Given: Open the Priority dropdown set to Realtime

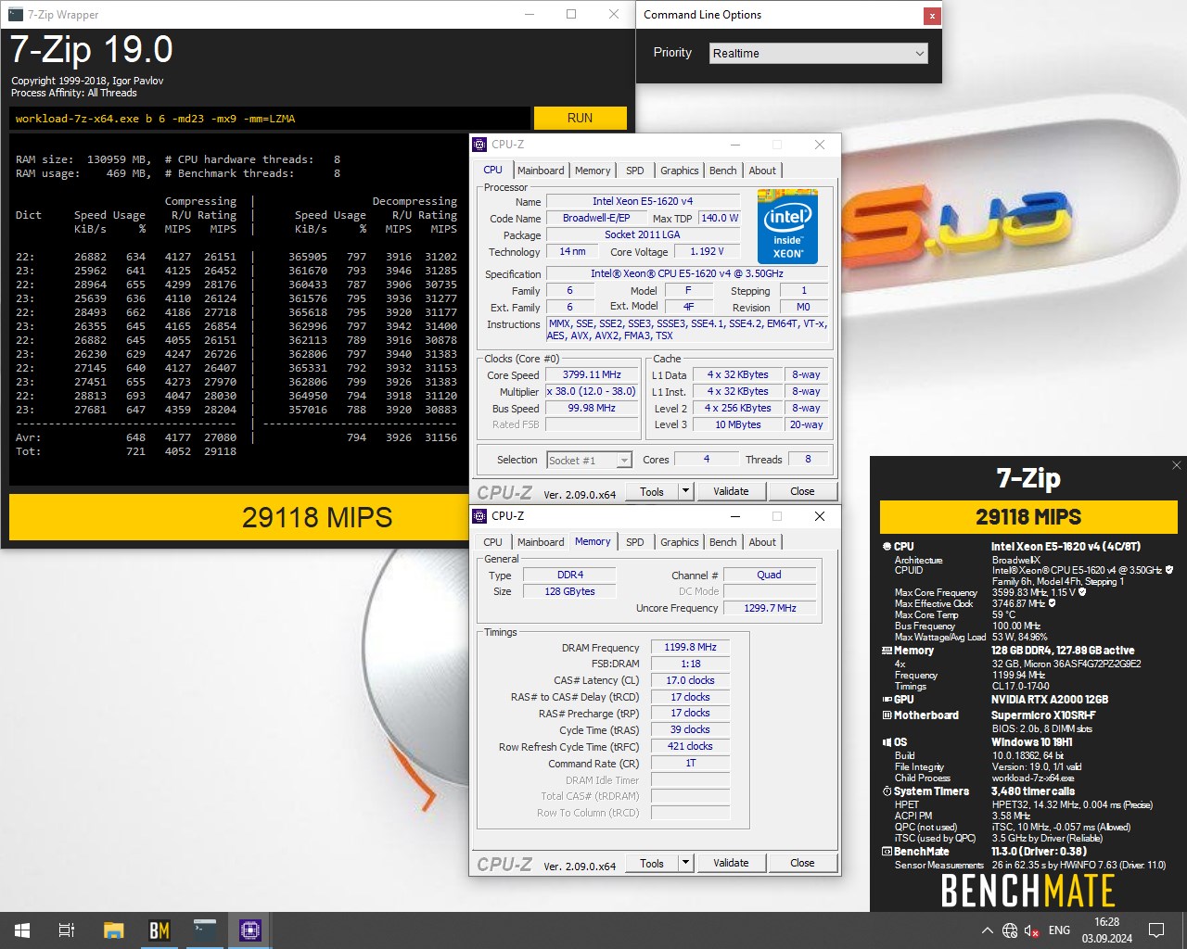Looking at the screenshot, I should coord(819,53).
